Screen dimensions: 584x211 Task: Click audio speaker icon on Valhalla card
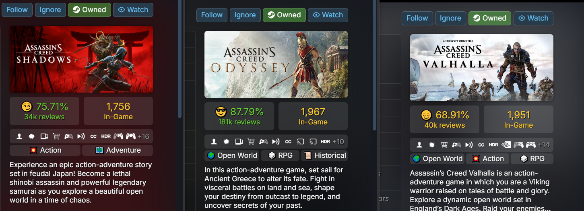pos(469,145)
